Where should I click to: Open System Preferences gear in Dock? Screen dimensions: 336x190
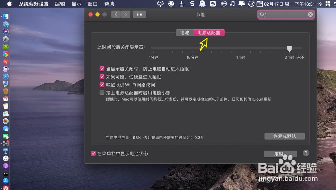click(6, 144)
